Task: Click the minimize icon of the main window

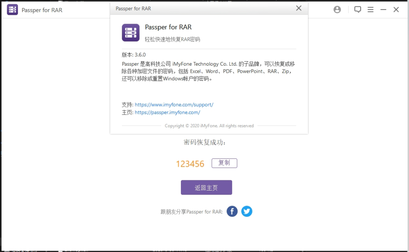Action: point(383,9)
